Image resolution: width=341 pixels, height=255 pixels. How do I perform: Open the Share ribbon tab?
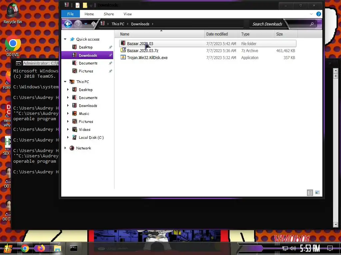point(109,14)
